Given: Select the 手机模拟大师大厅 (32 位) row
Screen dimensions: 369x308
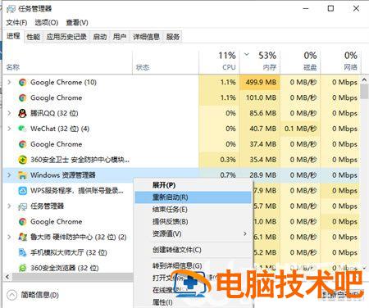Looking at the screenshot, I should (68, 252).
